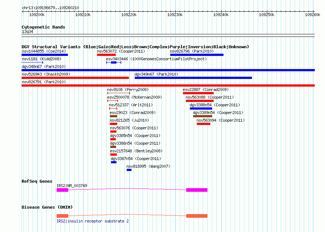Click the 109240k ruler tick label
325x232 pixels.
(x=221, y=15)
